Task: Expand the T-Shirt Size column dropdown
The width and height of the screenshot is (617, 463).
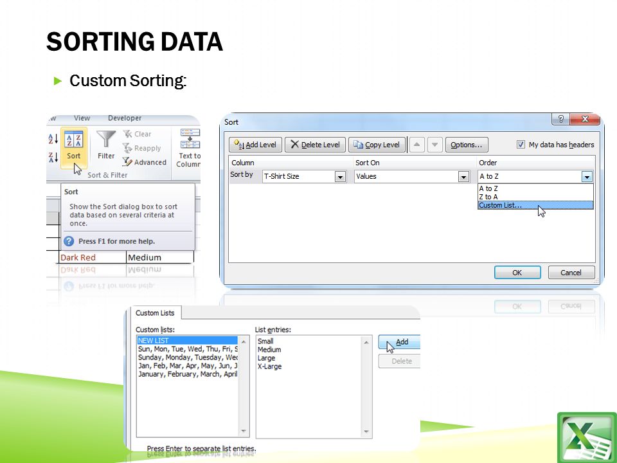Action: 341,177
